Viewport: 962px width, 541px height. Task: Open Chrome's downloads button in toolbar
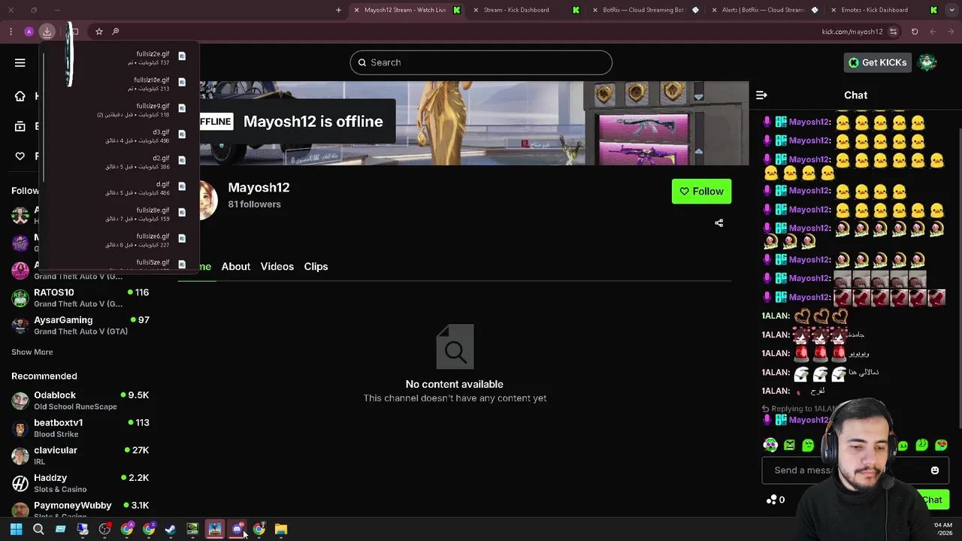[47, 32]
